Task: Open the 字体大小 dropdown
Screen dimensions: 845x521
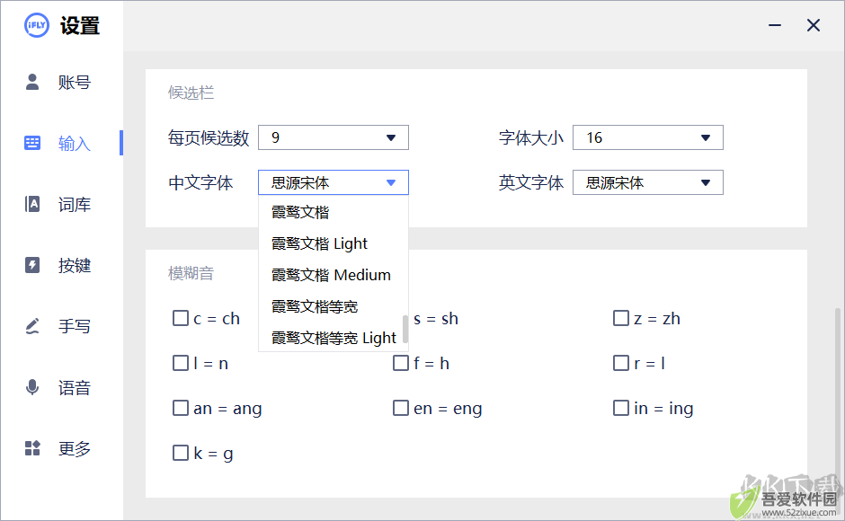Action: point(648,137)
